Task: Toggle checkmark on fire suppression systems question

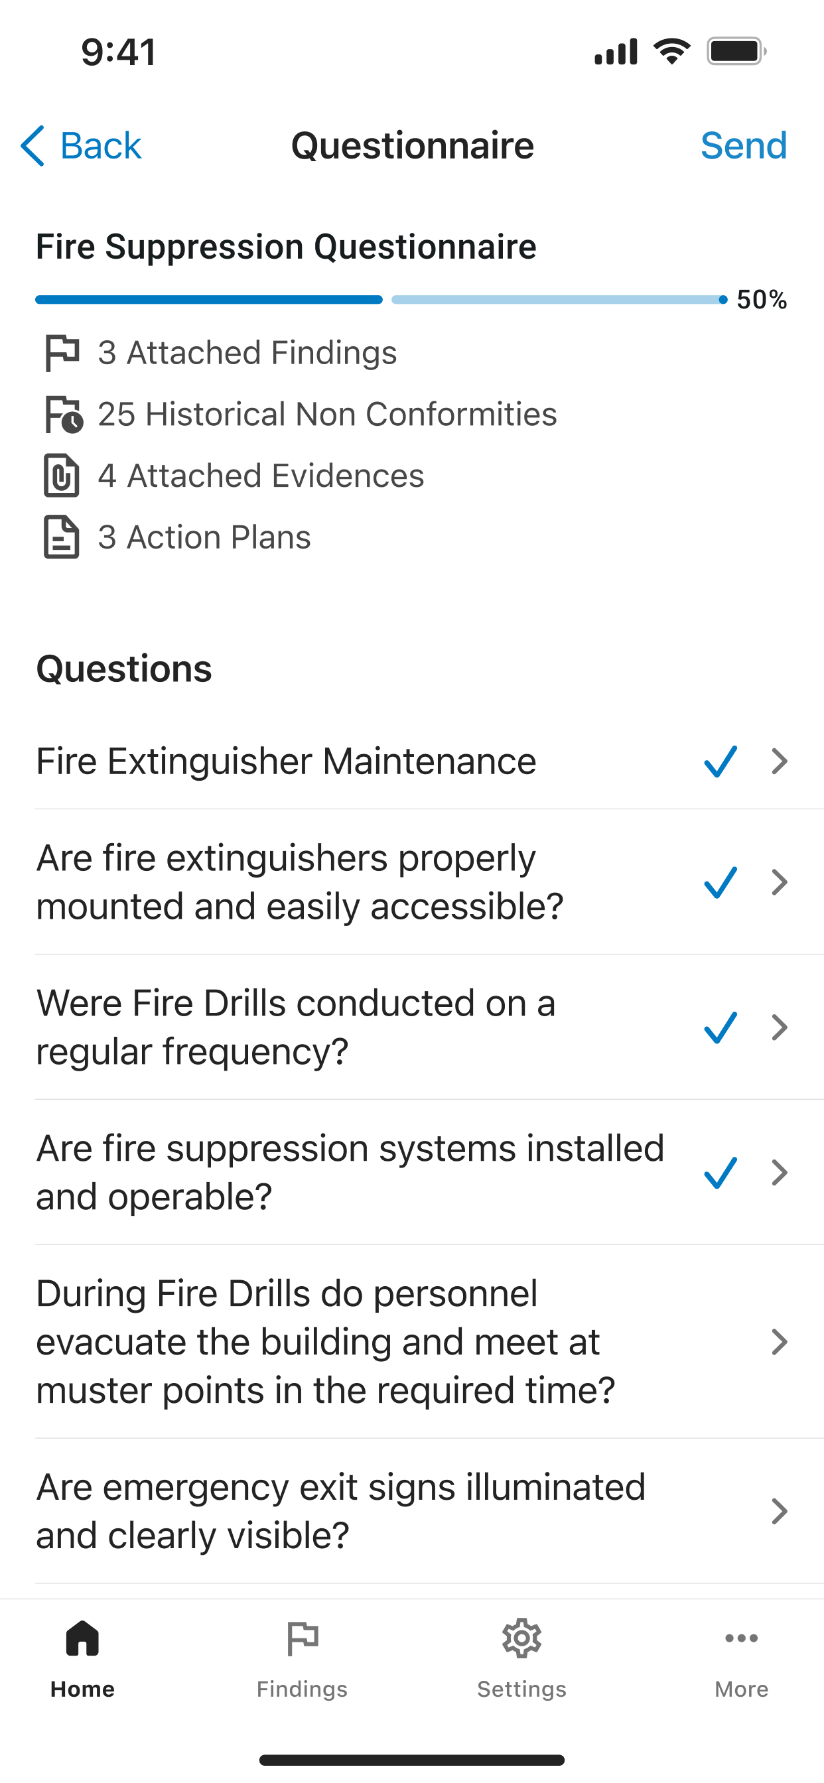Action: (x=720, y=1173)
